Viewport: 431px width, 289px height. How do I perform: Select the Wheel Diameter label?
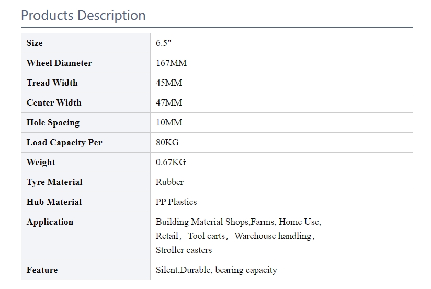(x=59, y=63)
